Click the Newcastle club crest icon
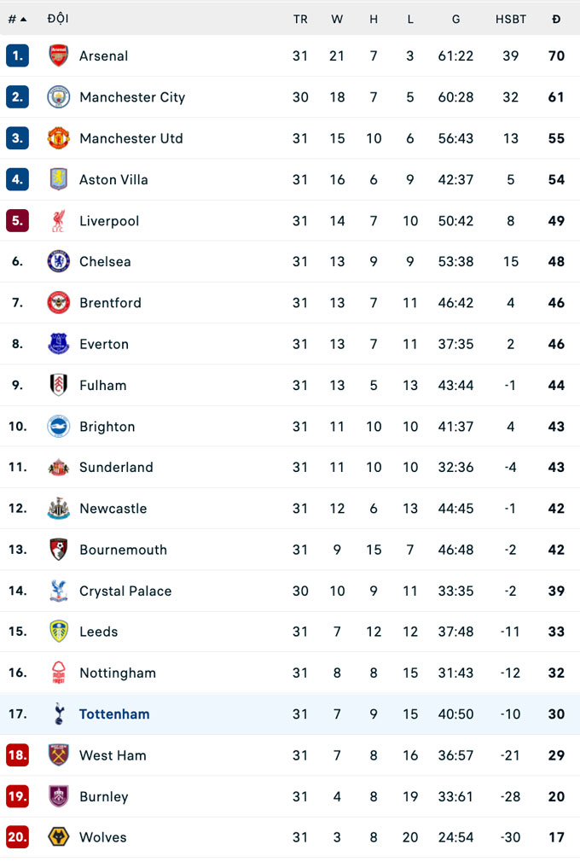 click(58, 509)
